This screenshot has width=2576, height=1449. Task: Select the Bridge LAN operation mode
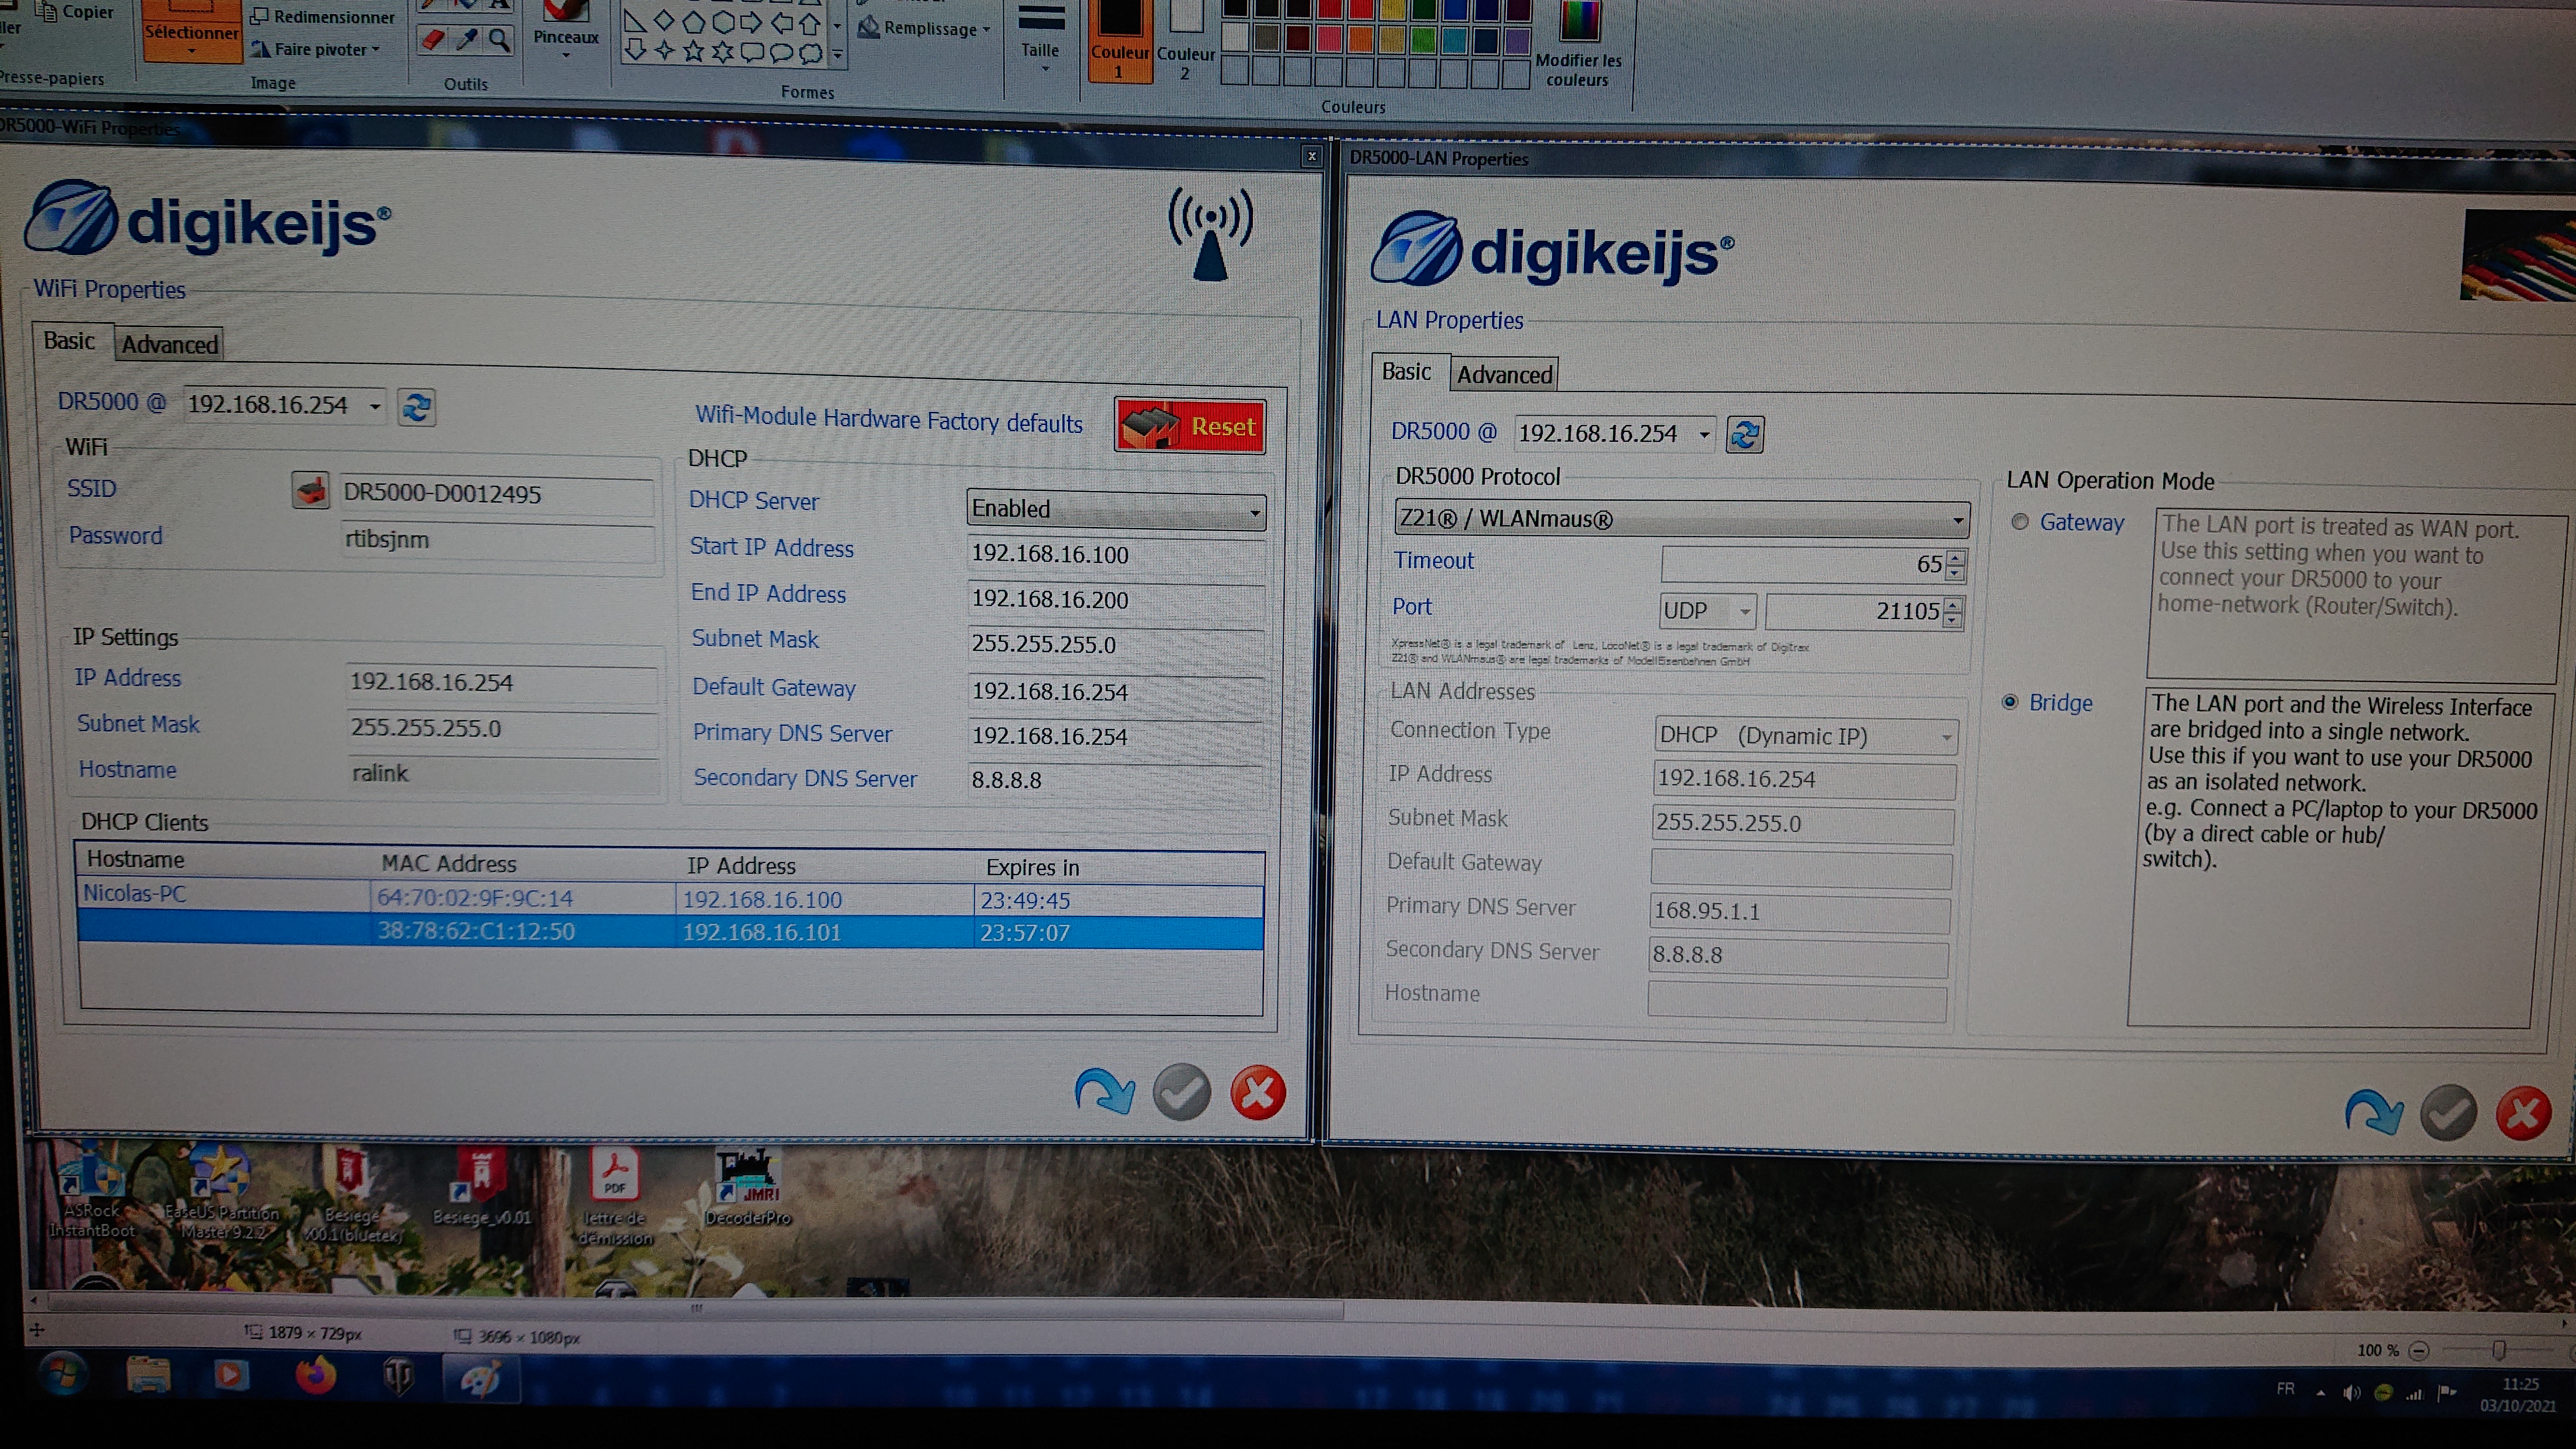pyautogui.click(x=2010, y=702)
